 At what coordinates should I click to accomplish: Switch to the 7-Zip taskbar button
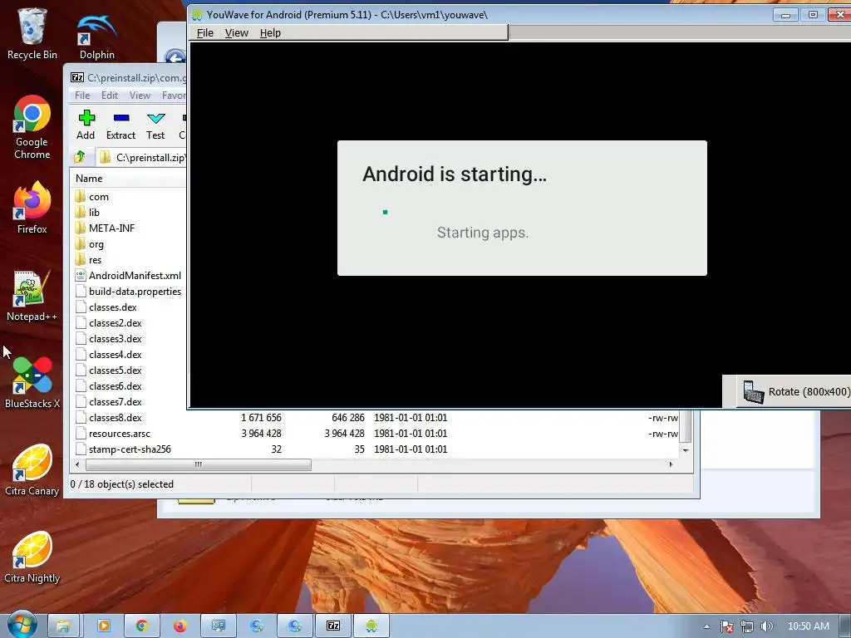click(x=333, y=626)
